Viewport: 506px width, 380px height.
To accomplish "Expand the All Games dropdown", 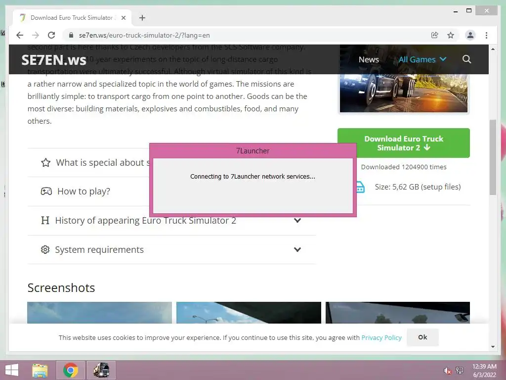I will 422,59.
